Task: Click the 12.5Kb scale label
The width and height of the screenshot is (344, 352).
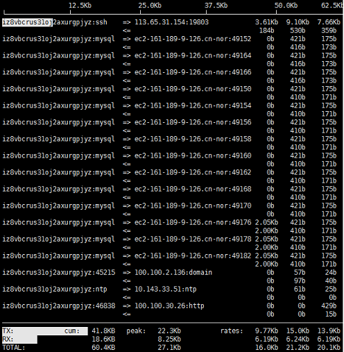Action: click(x=80, y=6)
